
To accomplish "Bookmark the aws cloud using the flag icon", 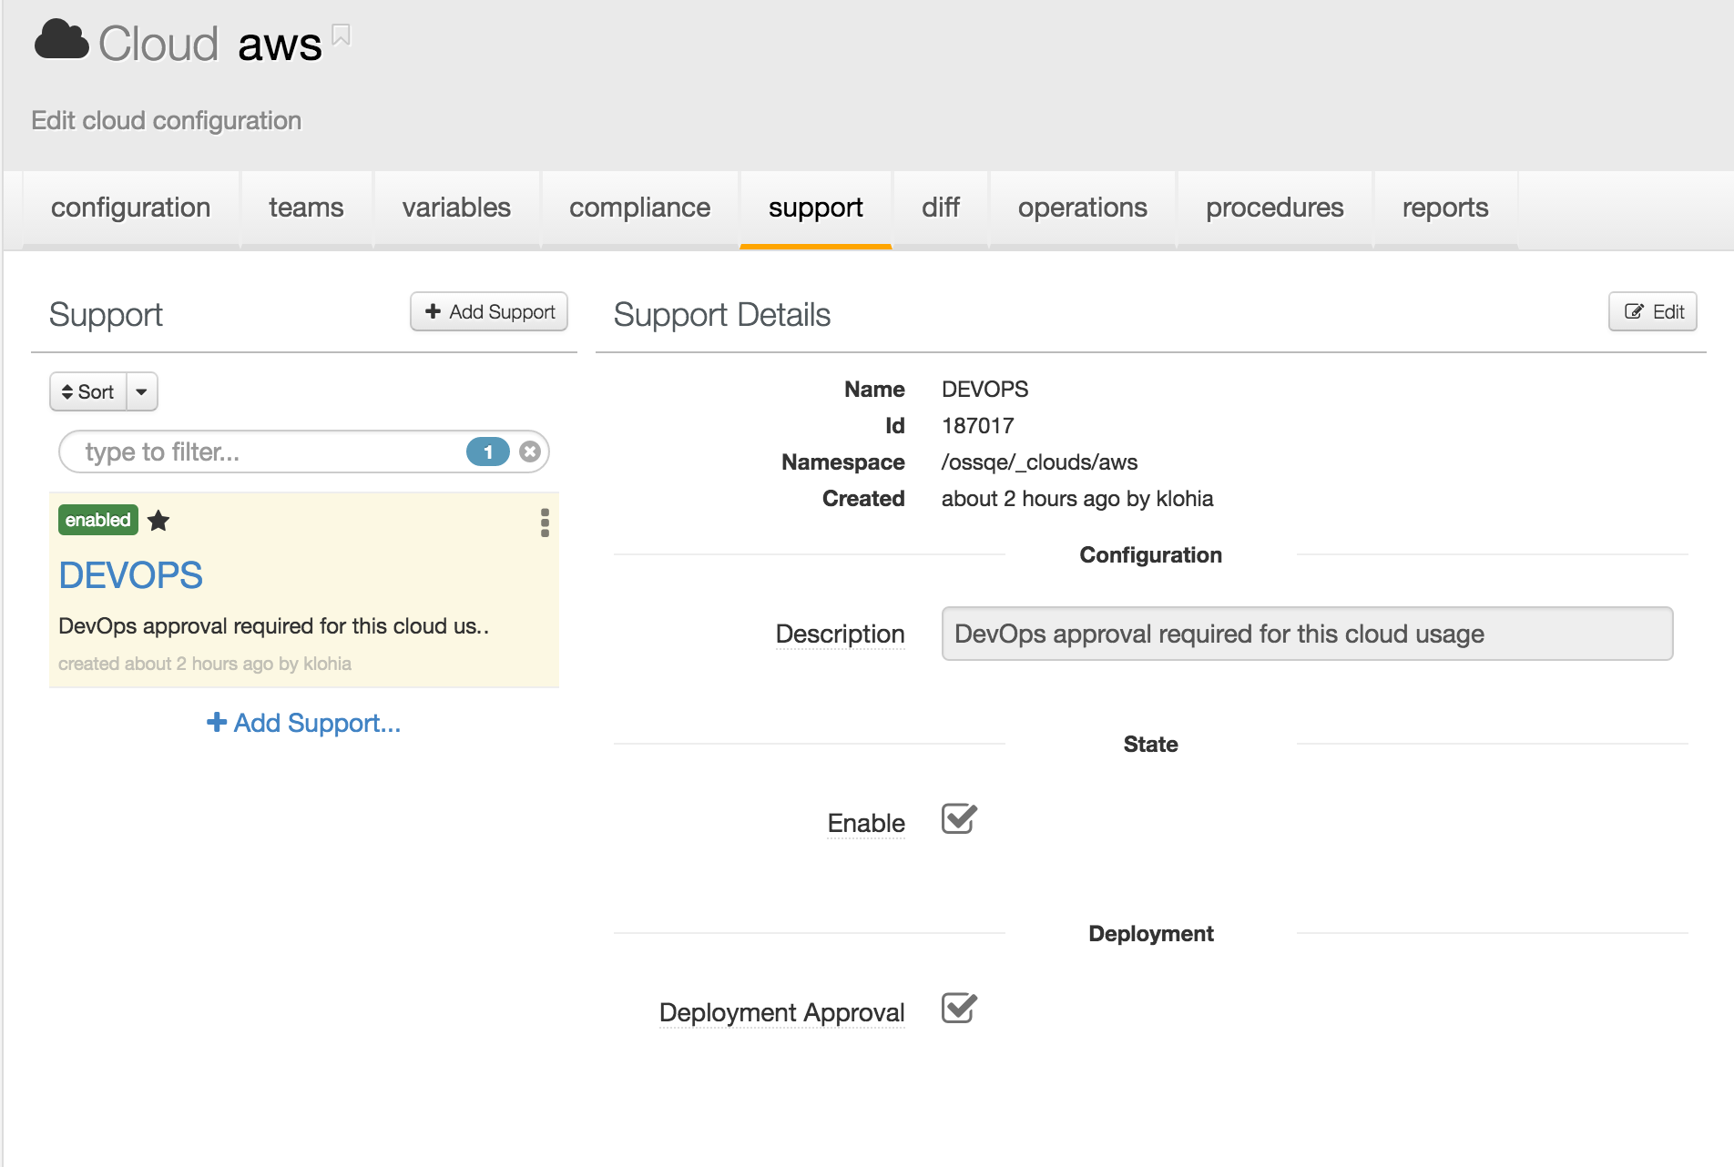I will click(342, 34).
